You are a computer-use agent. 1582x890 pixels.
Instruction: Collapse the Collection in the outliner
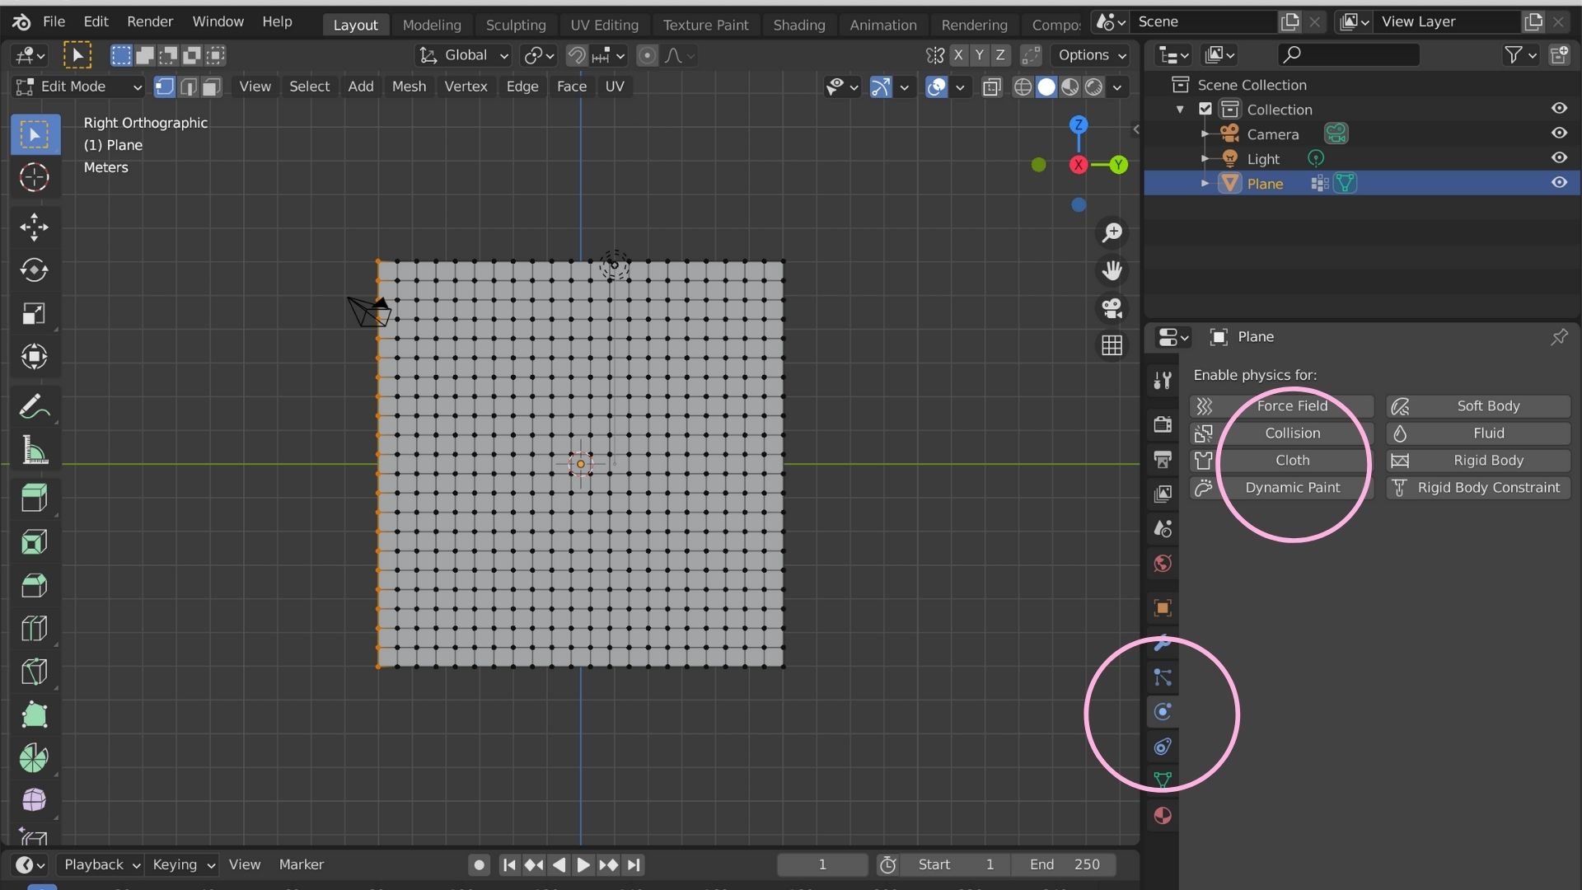click(x=1182, y=109)
